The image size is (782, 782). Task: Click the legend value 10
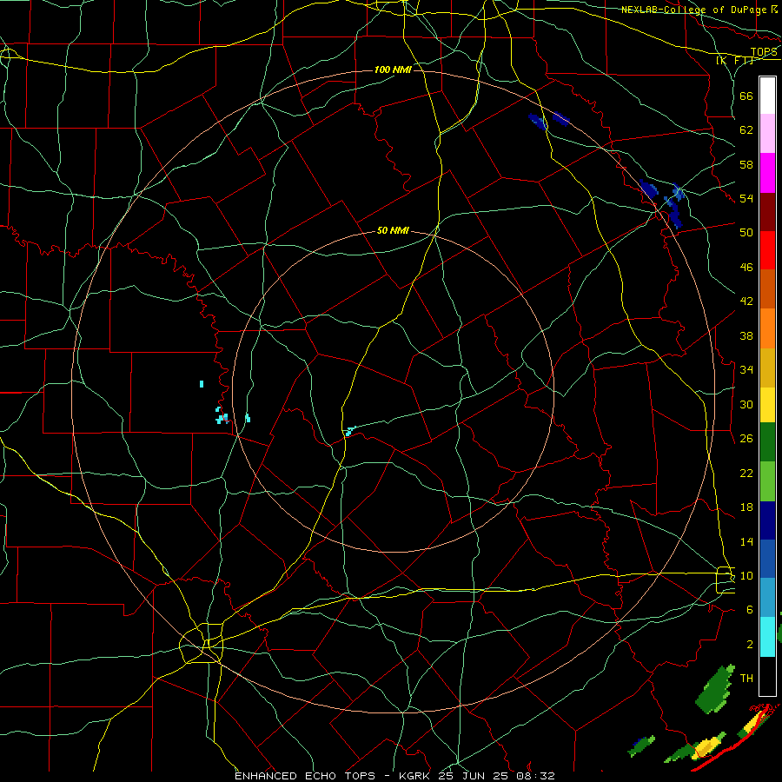click(x=746, y=576)
